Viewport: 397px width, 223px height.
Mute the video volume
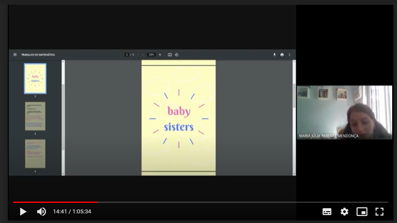pyautogui.click(x=42, y=212)
